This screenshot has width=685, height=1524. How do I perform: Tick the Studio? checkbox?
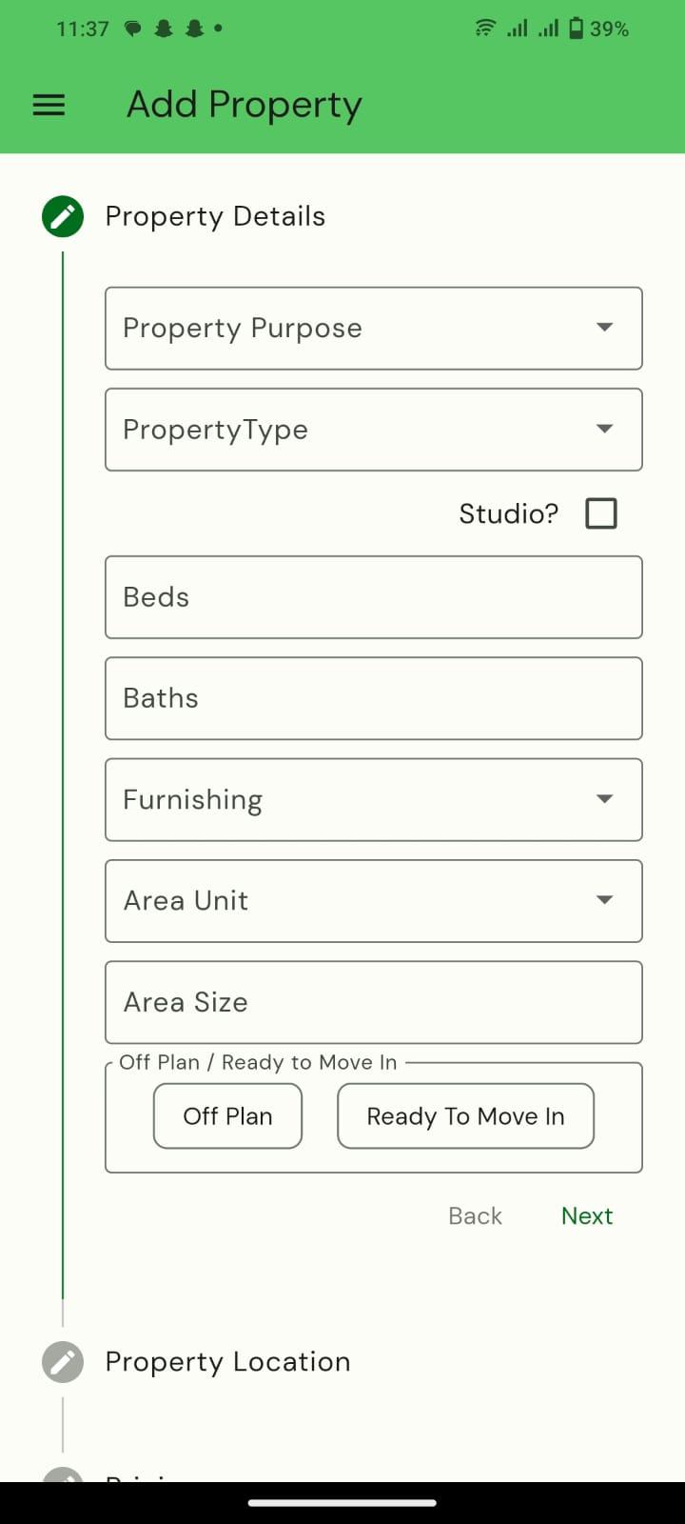pyautogui.click(x=601, y=513)
